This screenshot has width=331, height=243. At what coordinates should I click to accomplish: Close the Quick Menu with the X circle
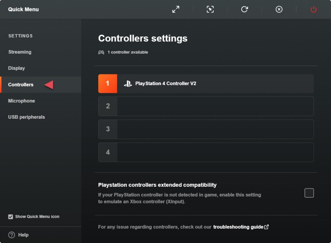pyautogui.click(x=279, y=9)
